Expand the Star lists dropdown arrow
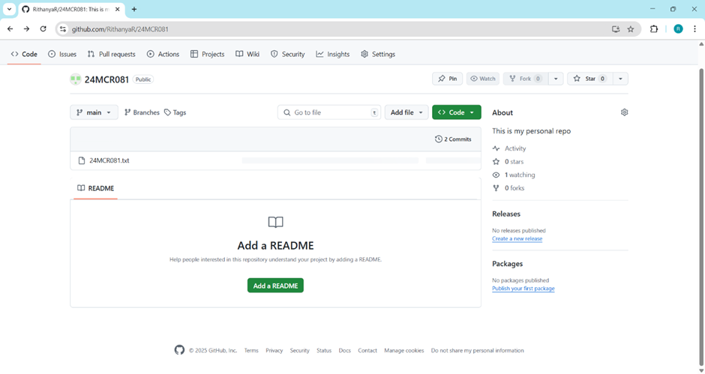 tap(620, 79)
